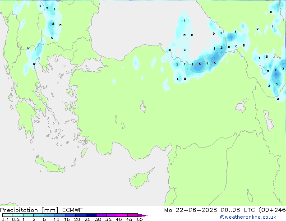Click the '[mm]' unit label
Image resolution: width=286 pixels, height=221 pixels.
click(x=50, y=210)
